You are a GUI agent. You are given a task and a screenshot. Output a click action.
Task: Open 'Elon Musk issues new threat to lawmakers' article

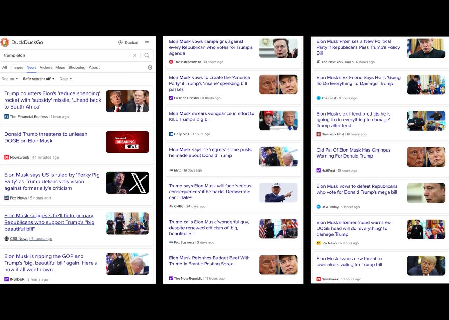349,262
